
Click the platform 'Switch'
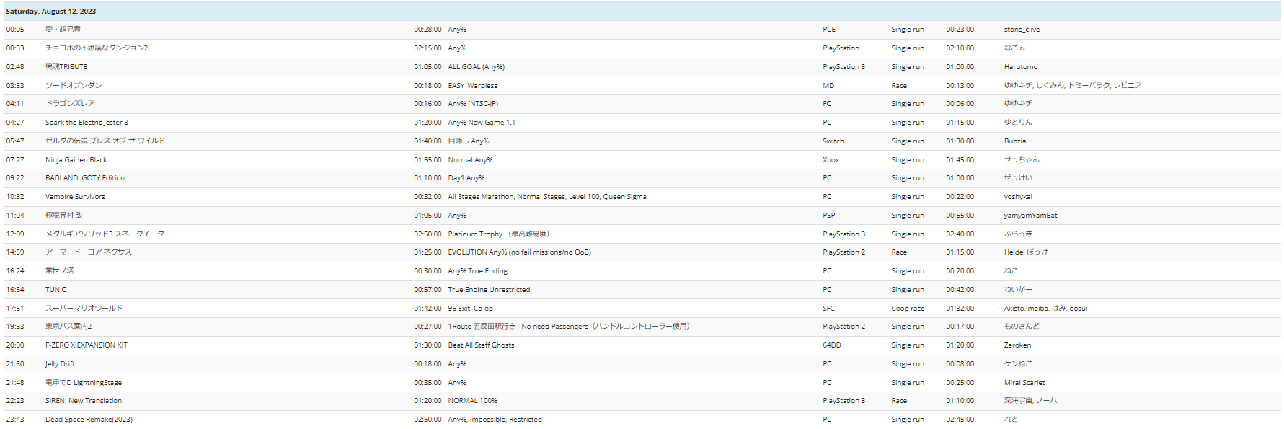coord(833,141)
